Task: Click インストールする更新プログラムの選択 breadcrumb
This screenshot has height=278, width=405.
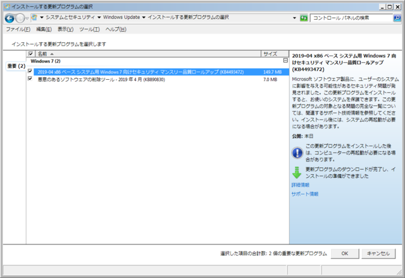Action: click(188, 17)
